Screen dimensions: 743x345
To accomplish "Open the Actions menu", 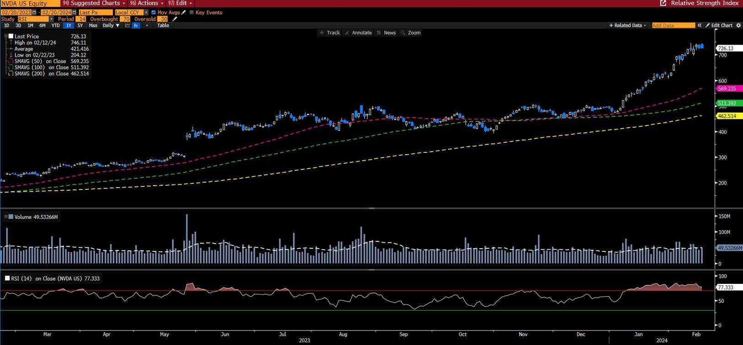I will pos(147,3).
